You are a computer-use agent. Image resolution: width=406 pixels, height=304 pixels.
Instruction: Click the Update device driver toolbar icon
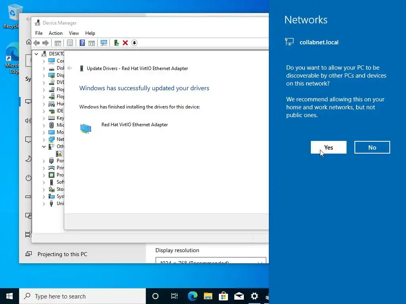click(x=116, y=43)
